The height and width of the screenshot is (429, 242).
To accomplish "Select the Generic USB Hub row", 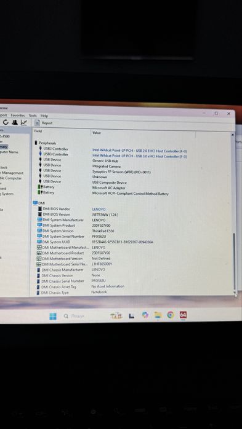I will [x=105, y=161].
